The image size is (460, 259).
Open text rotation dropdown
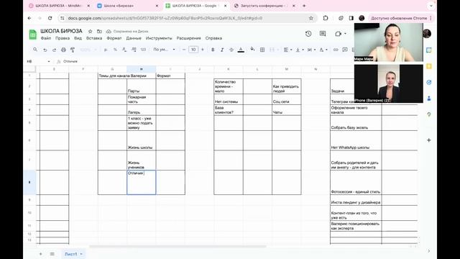click(x=323, y=50)
